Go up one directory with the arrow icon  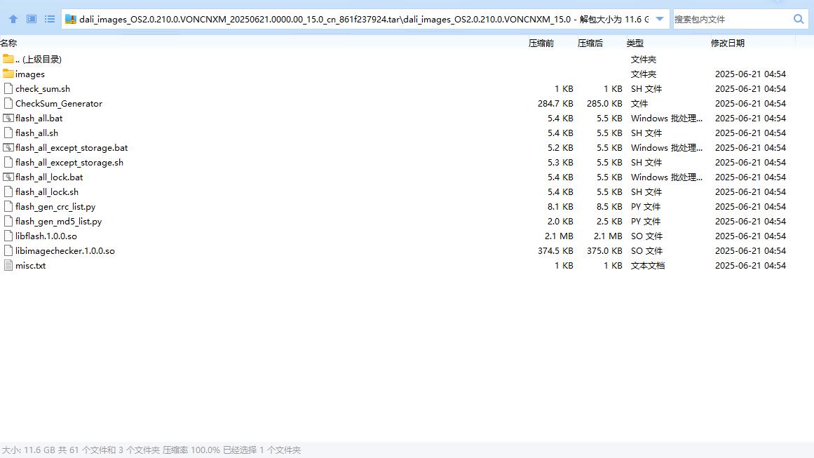click(13, 19)
